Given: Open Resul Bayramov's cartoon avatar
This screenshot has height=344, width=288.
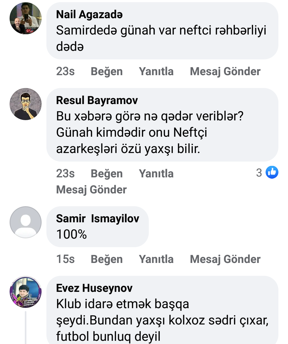Looking at the screenshot, I should tap(26, 104).
